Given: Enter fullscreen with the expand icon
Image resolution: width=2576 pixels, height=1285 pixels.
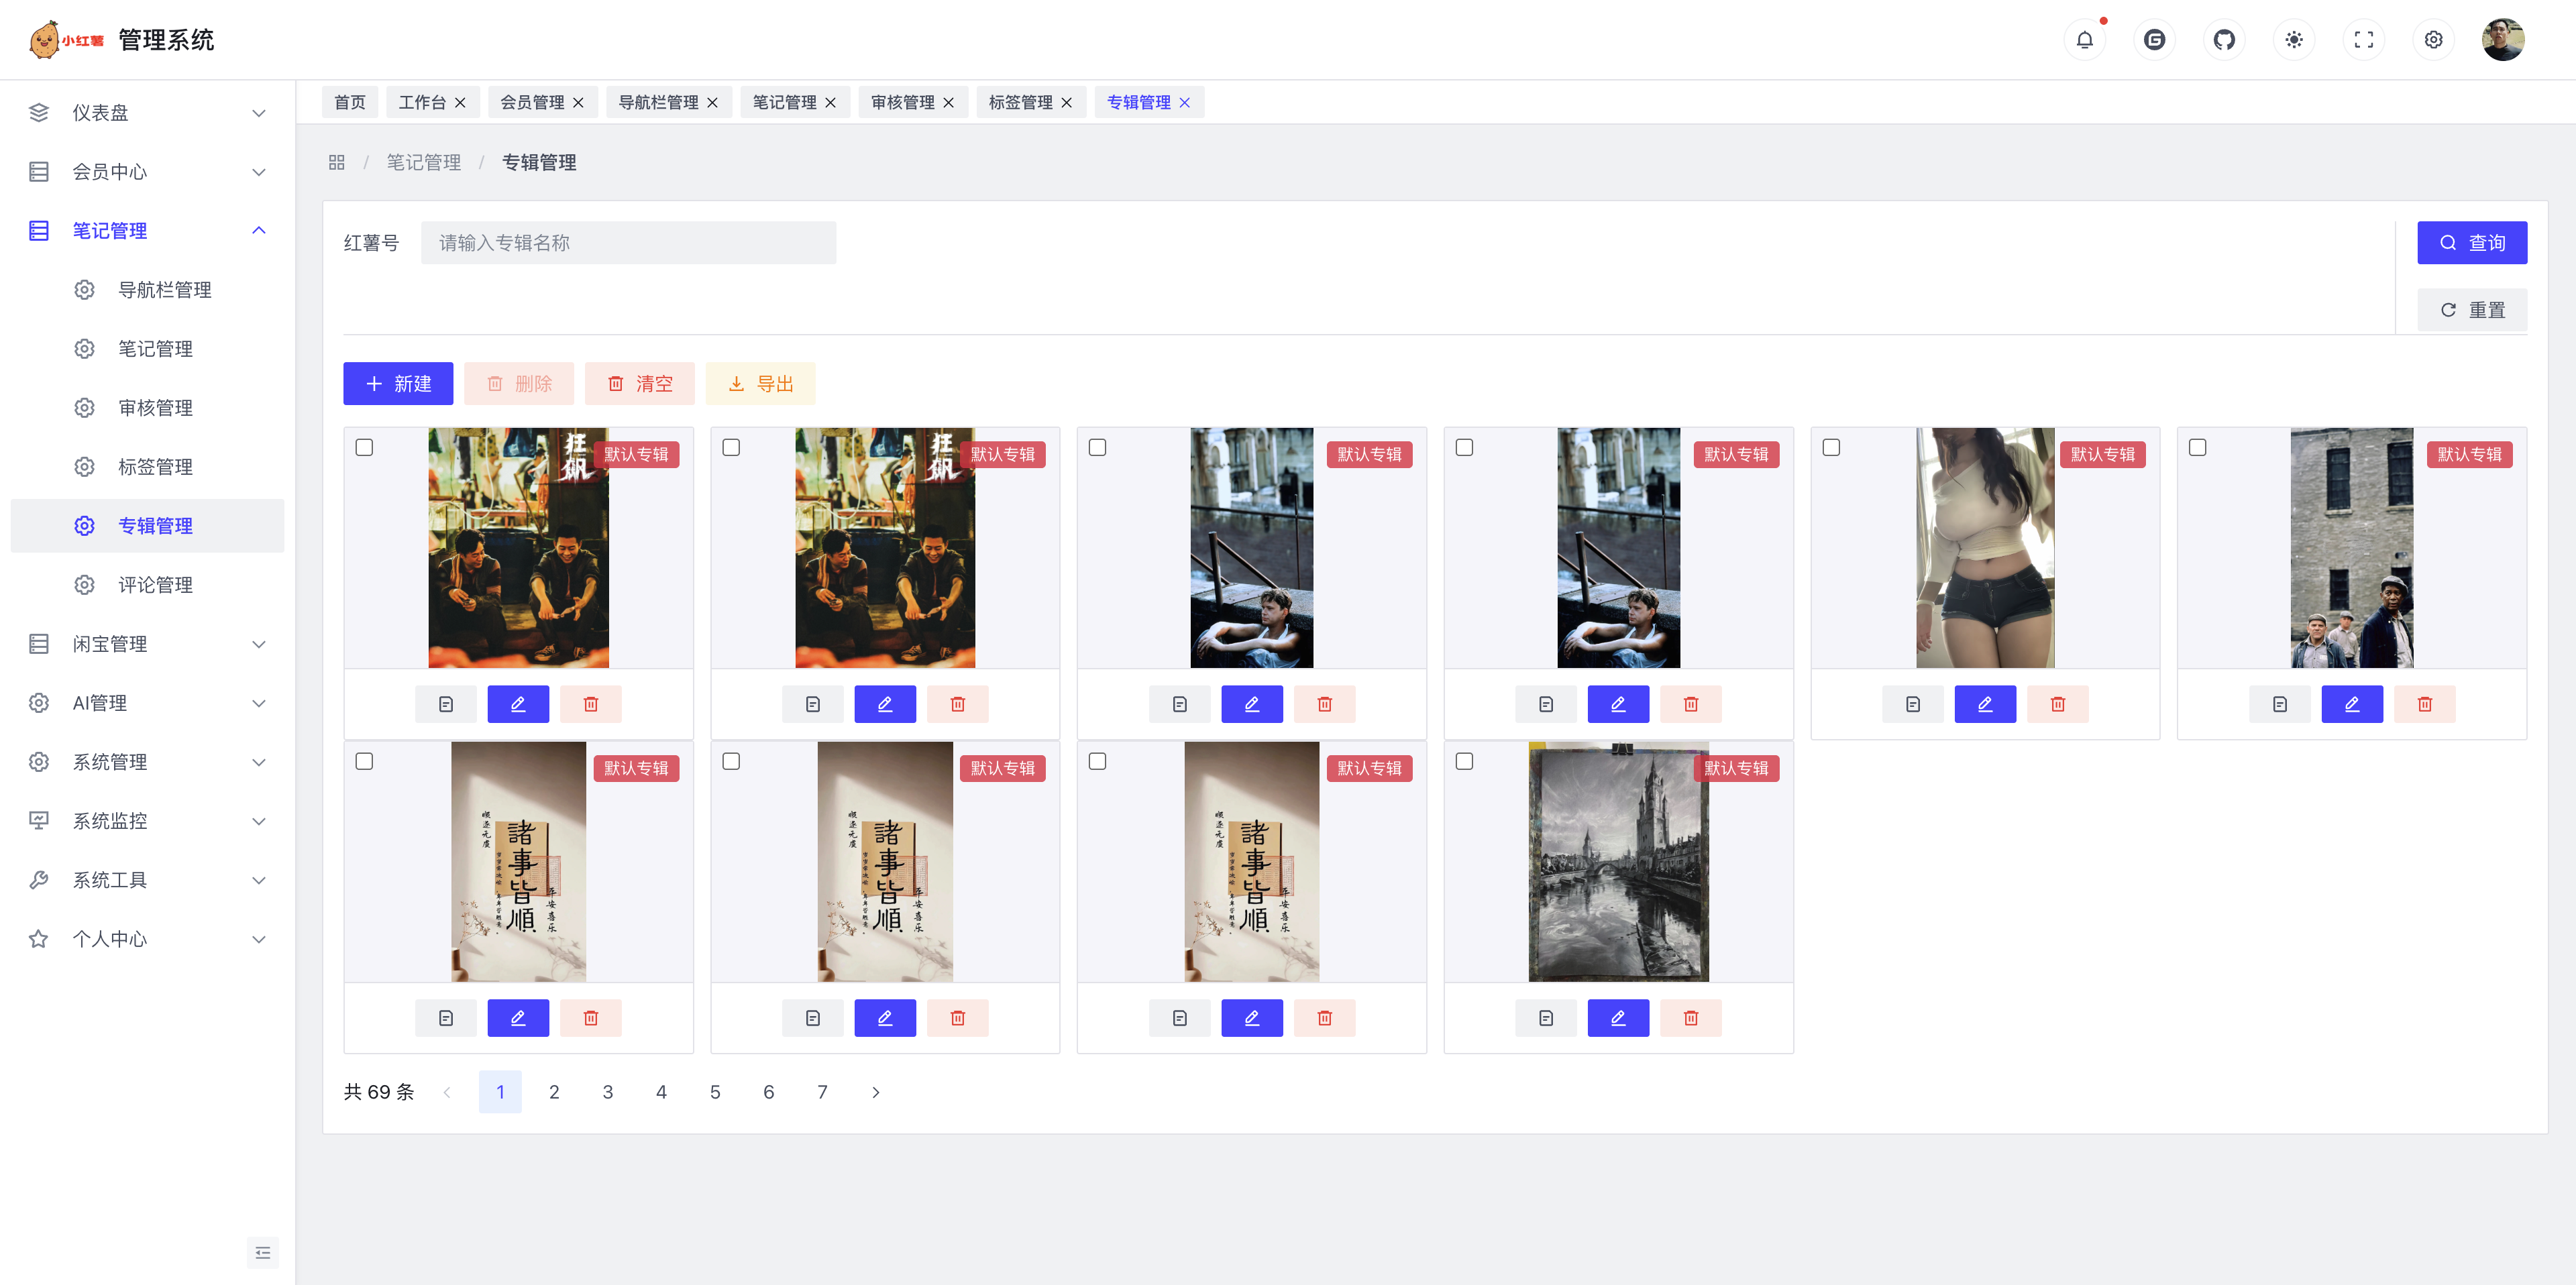Looking at the screenshot, I should [x=2364, y=40].
